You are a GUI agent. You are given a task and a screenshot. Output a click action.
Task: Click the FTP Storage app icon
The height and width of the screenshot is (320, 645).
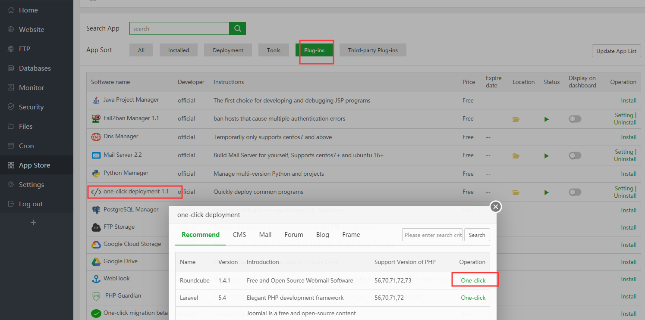coord(96,227)
